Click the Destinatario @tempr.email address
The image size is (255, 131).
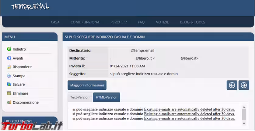pos(143,51)
